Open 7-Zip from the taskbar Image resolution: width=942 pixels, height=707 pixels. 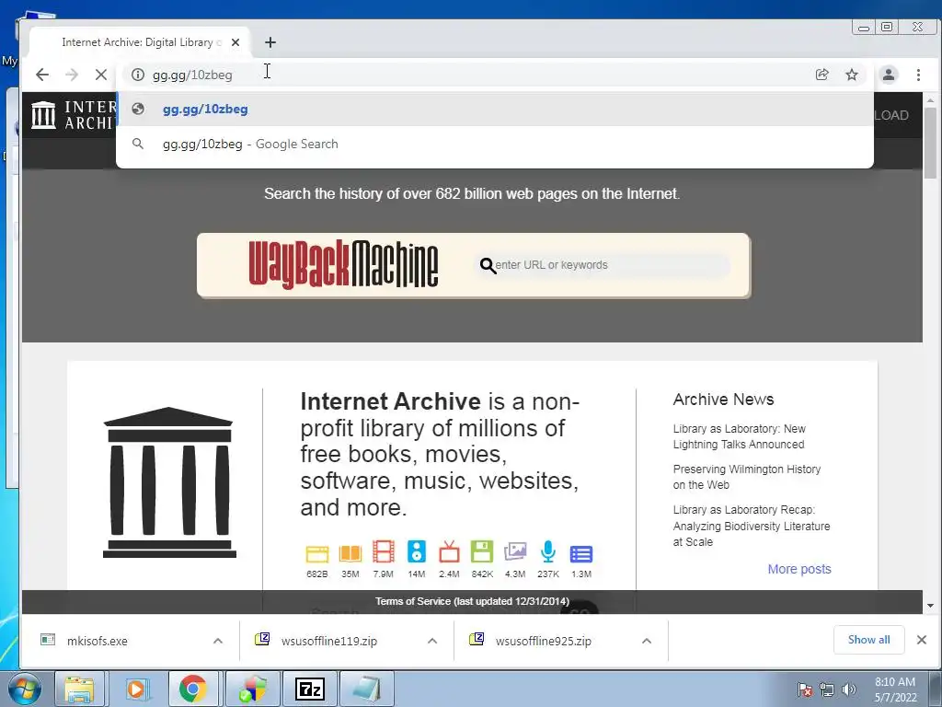(x=310, y=689)
